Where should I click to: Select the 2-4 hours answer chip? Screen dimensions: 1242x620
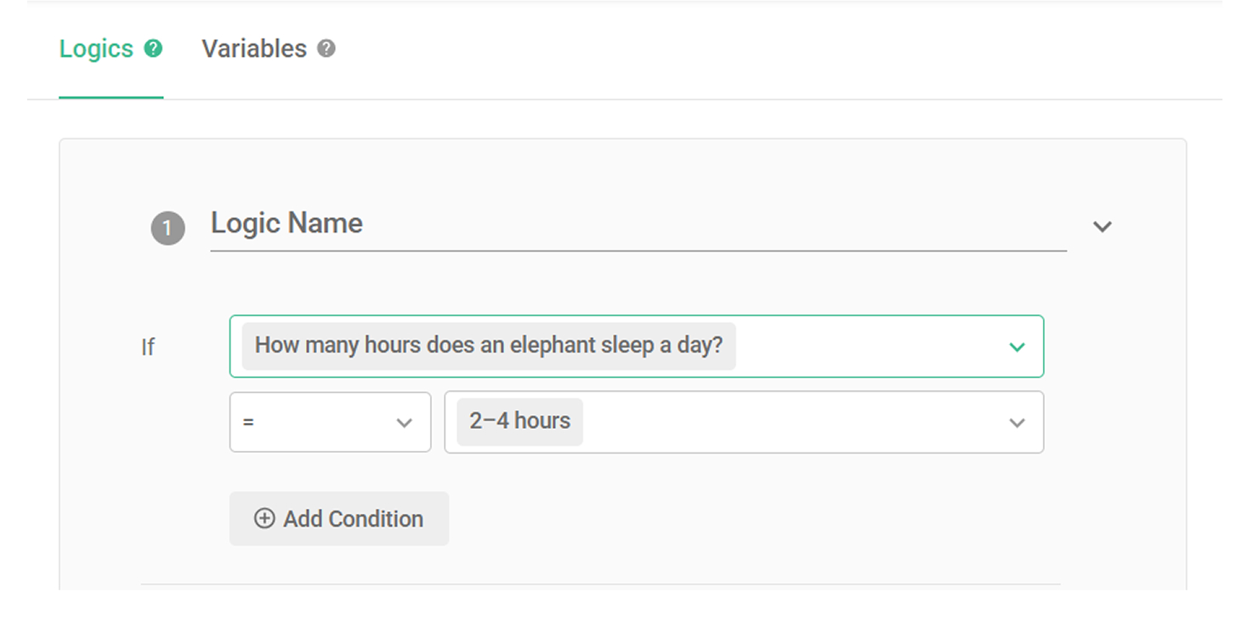519,420
